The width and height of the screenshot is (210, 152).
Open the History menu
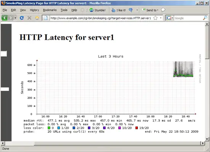tap(34, 10)
